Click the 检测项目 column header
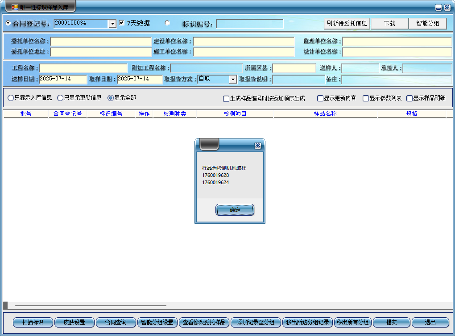This screenshot has width=455, height=336. click(x=235, y=114)
